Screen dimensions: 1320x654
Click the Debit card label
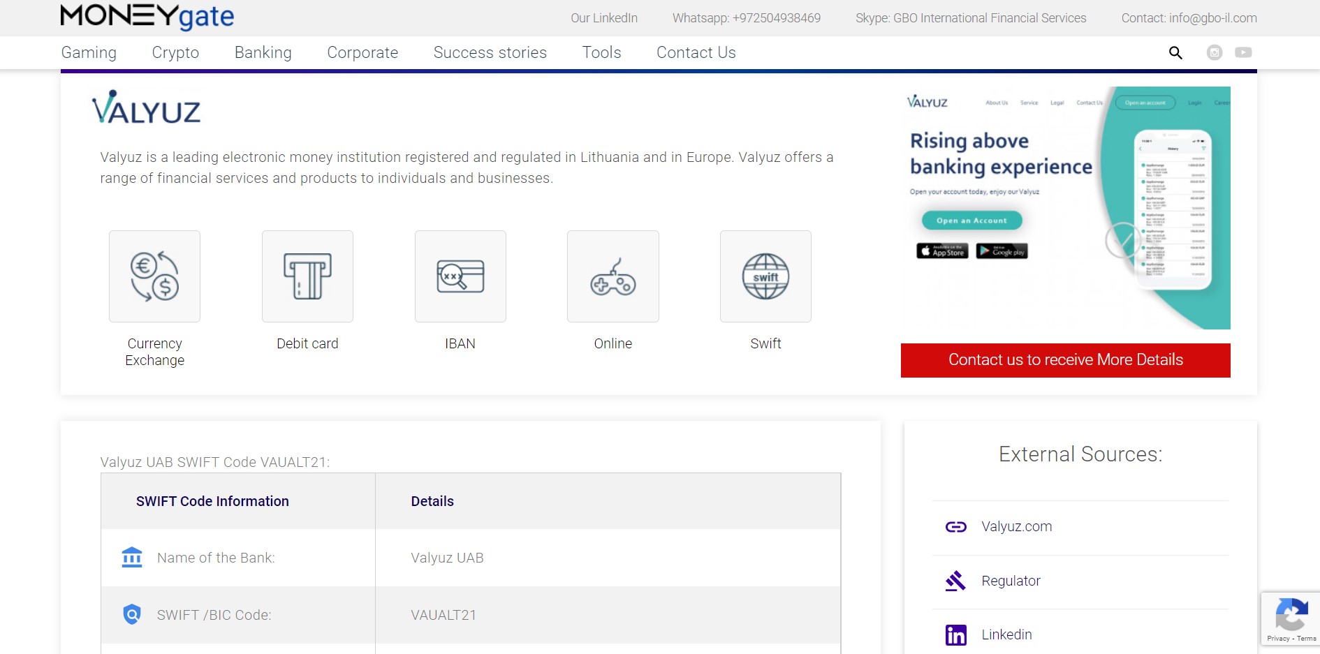tap(307, 343)
